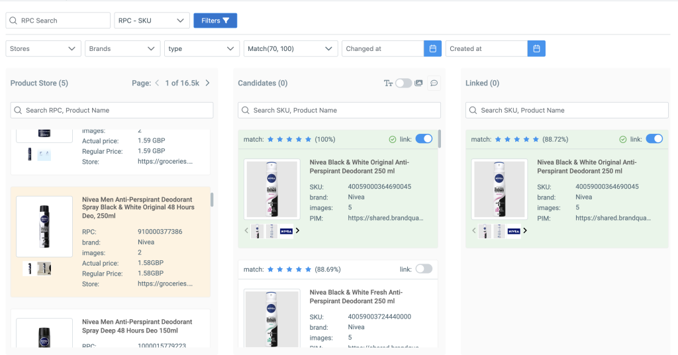This screenshot has height=355, width=678.
Task: Open the RPC - SKU dropdown
Action: tap(152, 21)
